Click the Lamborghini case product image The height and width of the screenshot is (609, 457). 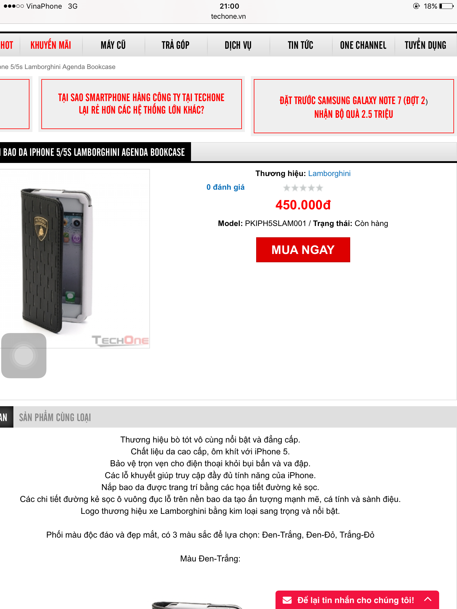tap(74, 259)
